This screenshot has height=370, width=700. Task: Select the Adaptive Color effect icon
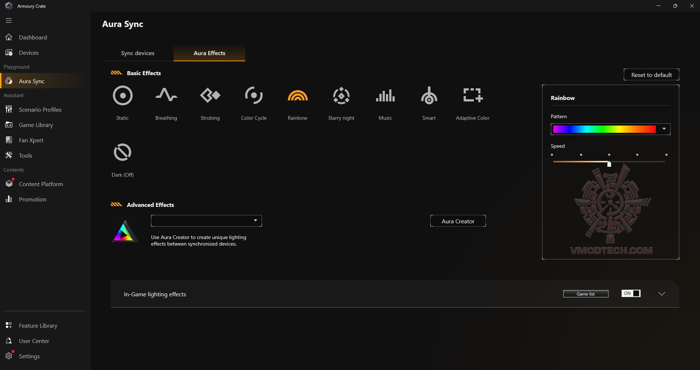[473, 95]
